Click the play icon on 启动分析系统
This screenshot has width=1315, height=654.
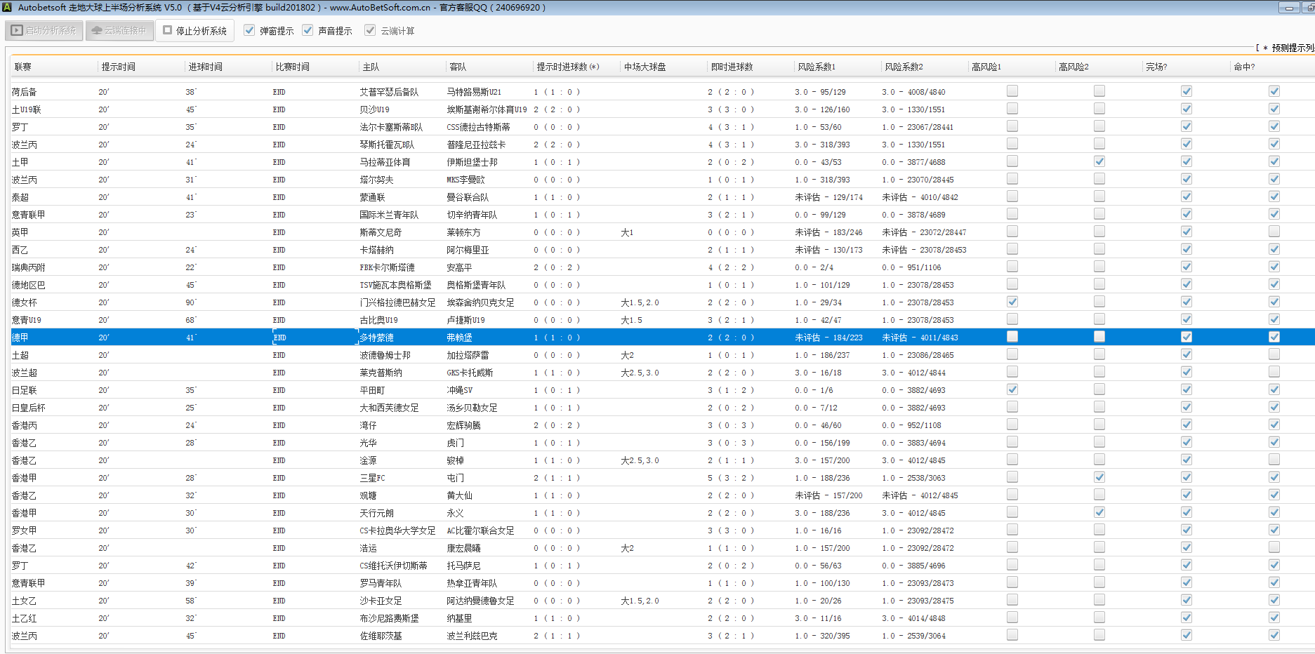17,31
